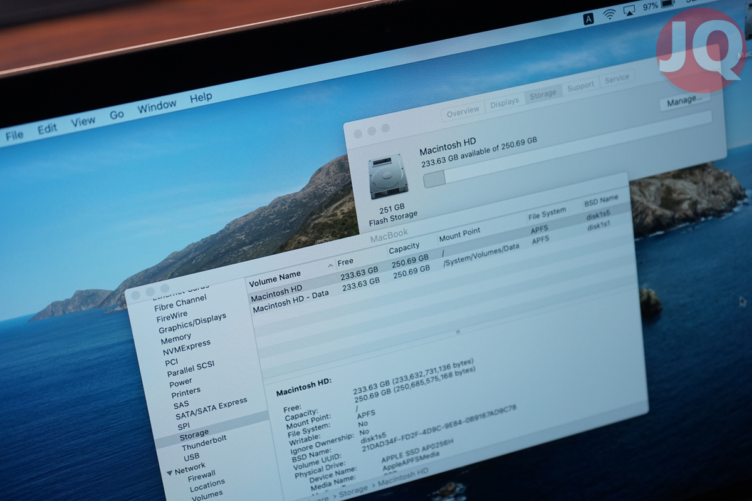752x501 pixels.
Task: Open the Edit menu
Action: (47, 128)
